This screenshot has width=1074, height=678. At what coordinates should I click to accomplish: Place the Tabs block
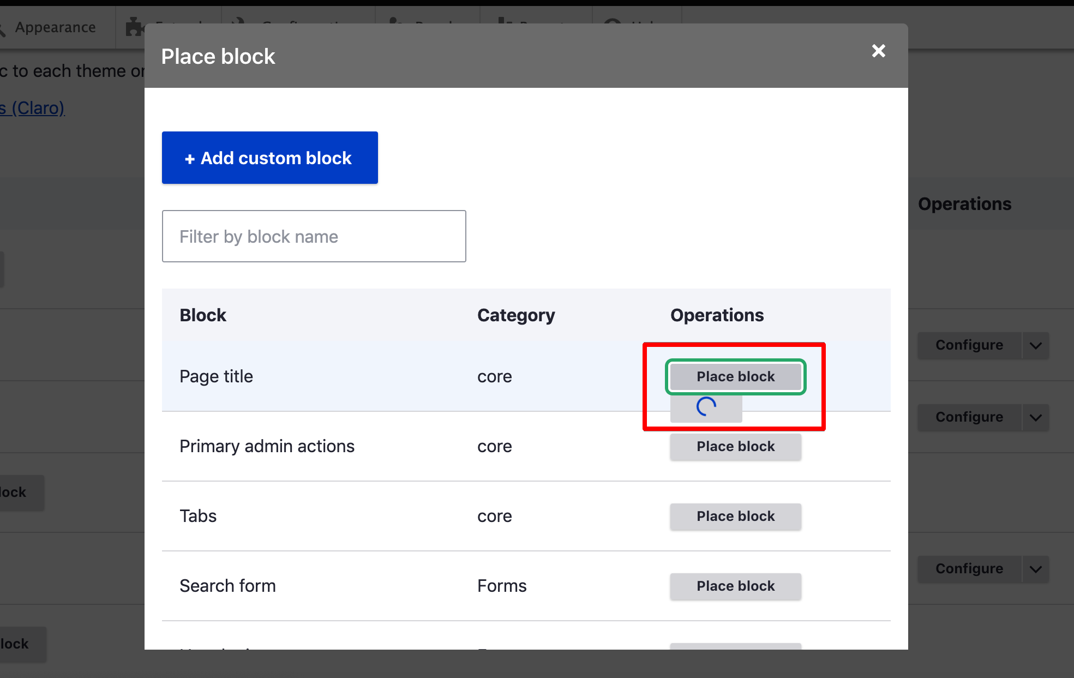735,516
